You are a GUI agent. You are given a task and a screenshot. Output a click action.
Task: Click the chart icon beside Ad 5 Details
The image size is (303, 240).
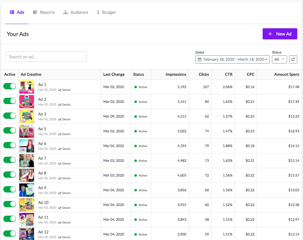click(60, 134)
